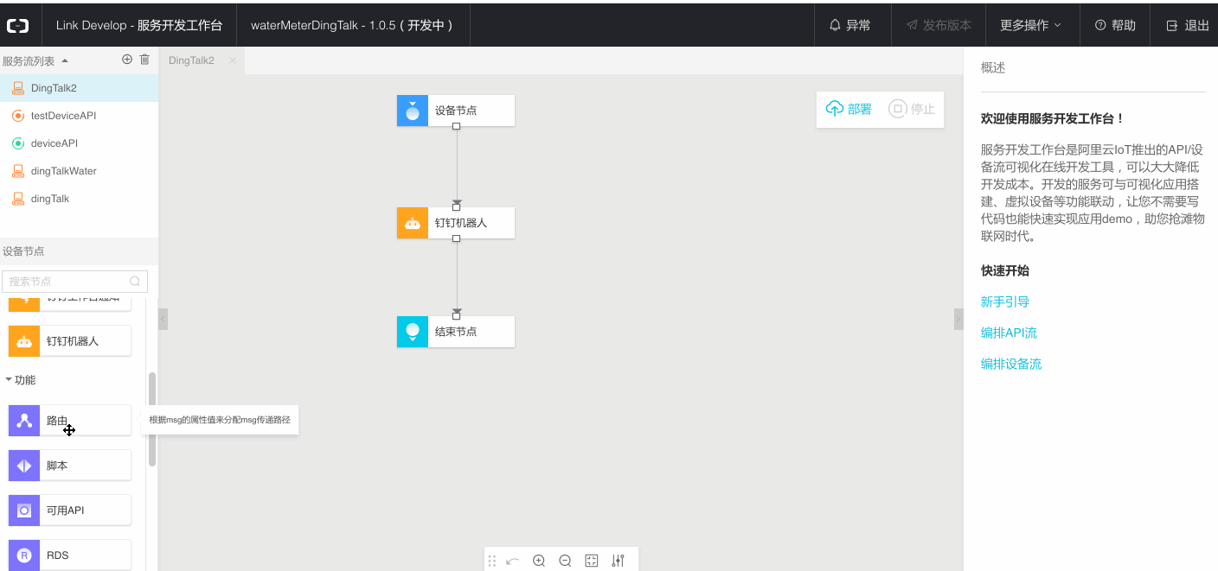
Task: Zoom out on the canvas
Action: (565, 561)
